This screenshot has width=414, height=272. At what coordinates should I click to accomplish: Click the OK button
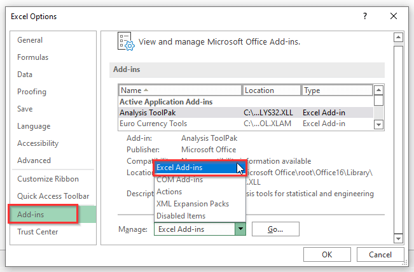pos(327,254)
